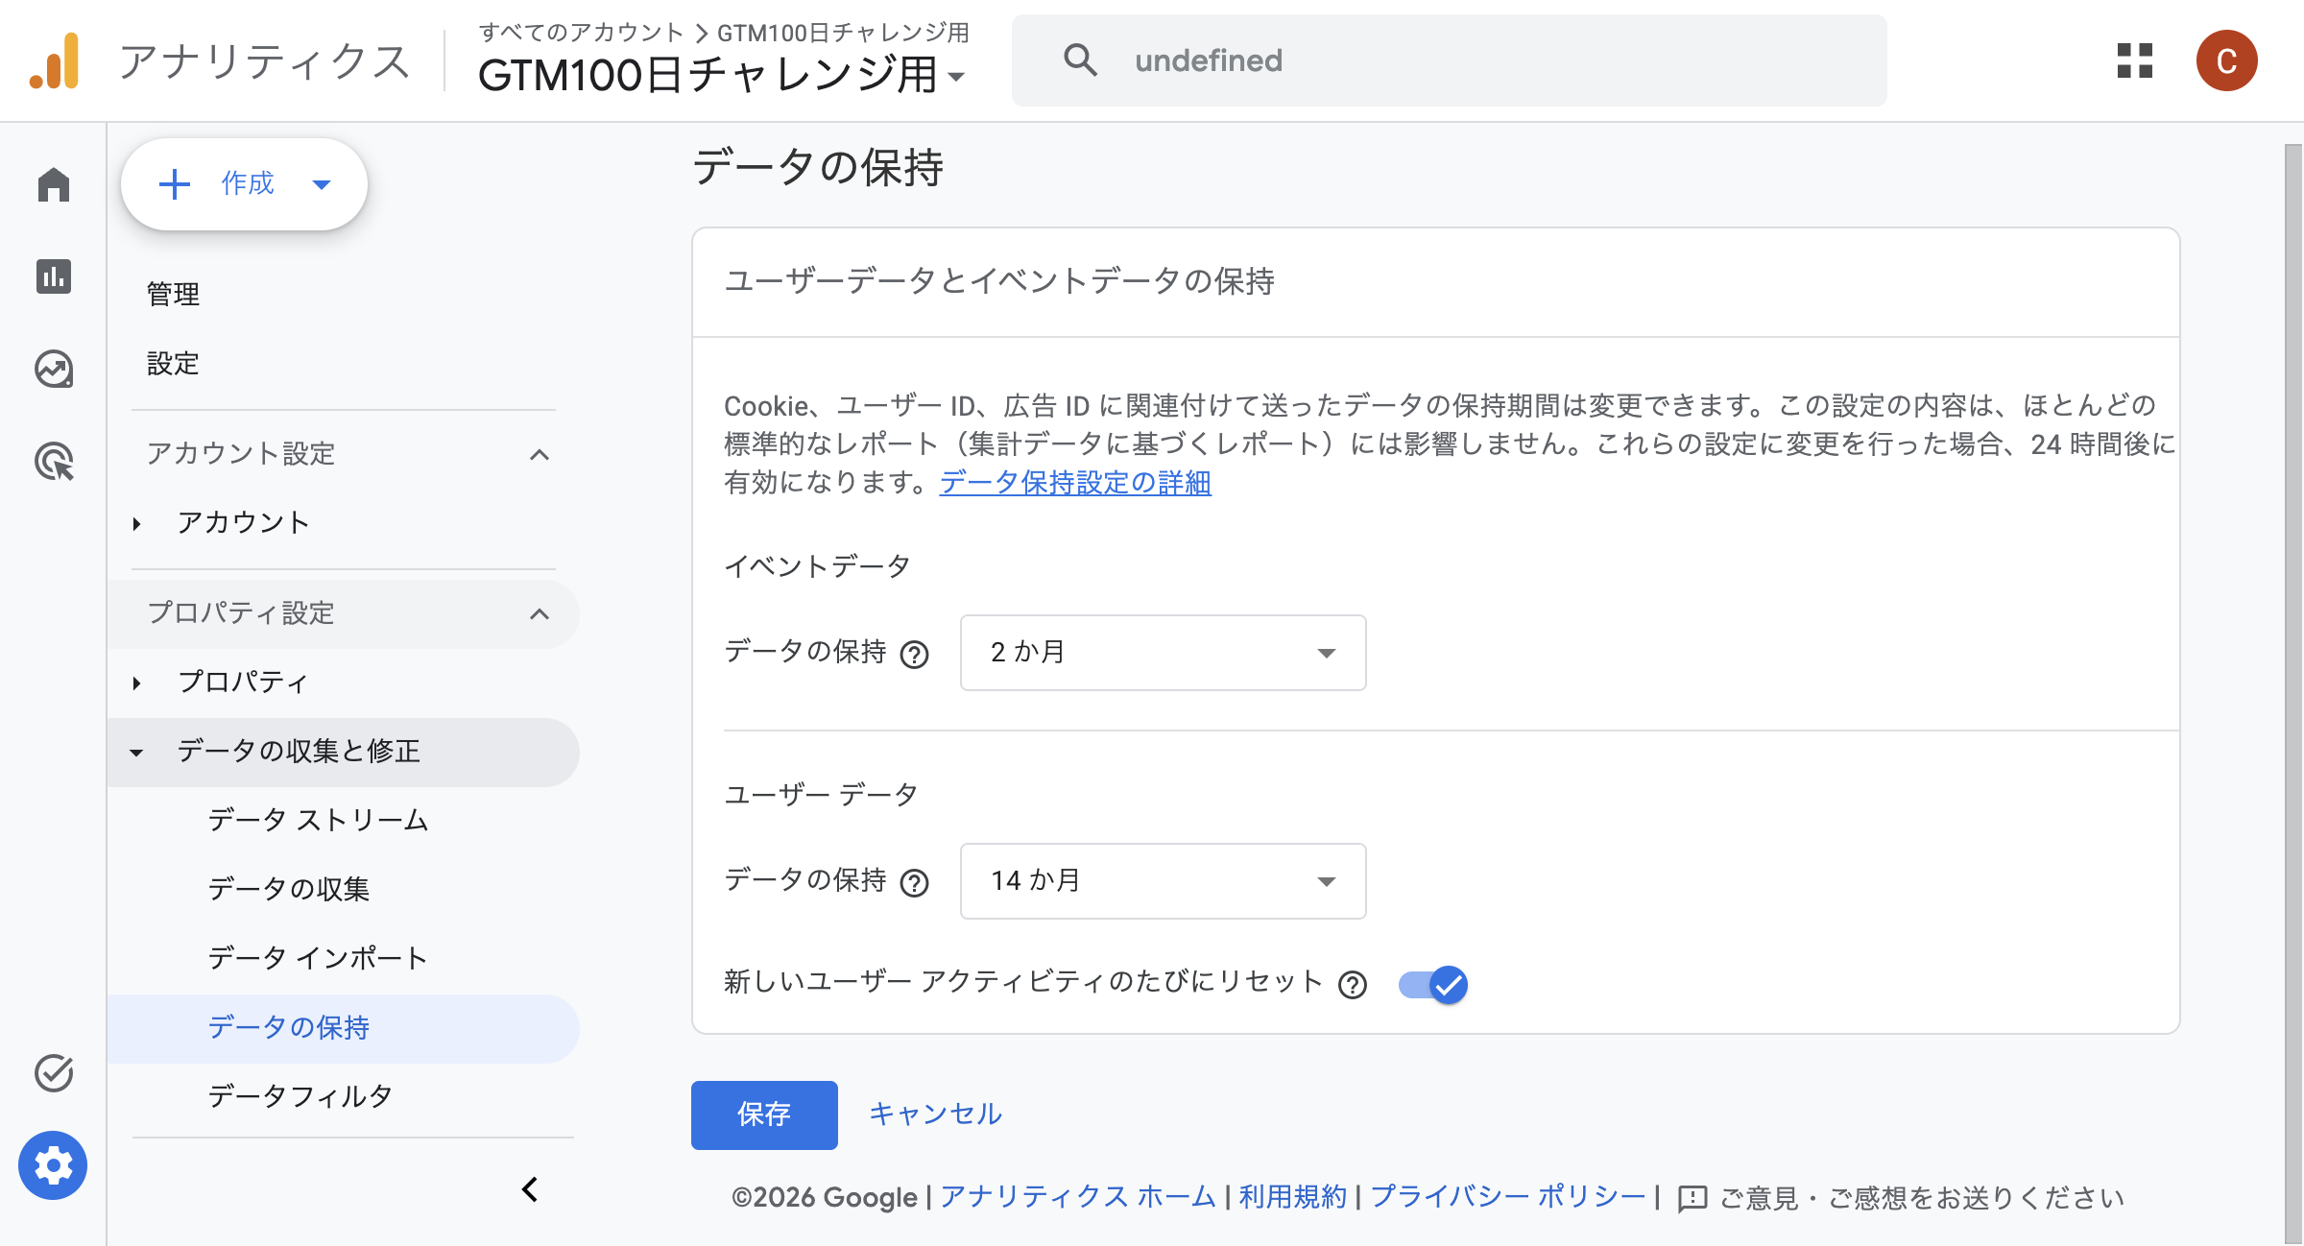The width and height of the screenshot is (2304, 1246).
Task: Open データ インポート menu item
Action: pyautogui.click(x=318, y=958)
